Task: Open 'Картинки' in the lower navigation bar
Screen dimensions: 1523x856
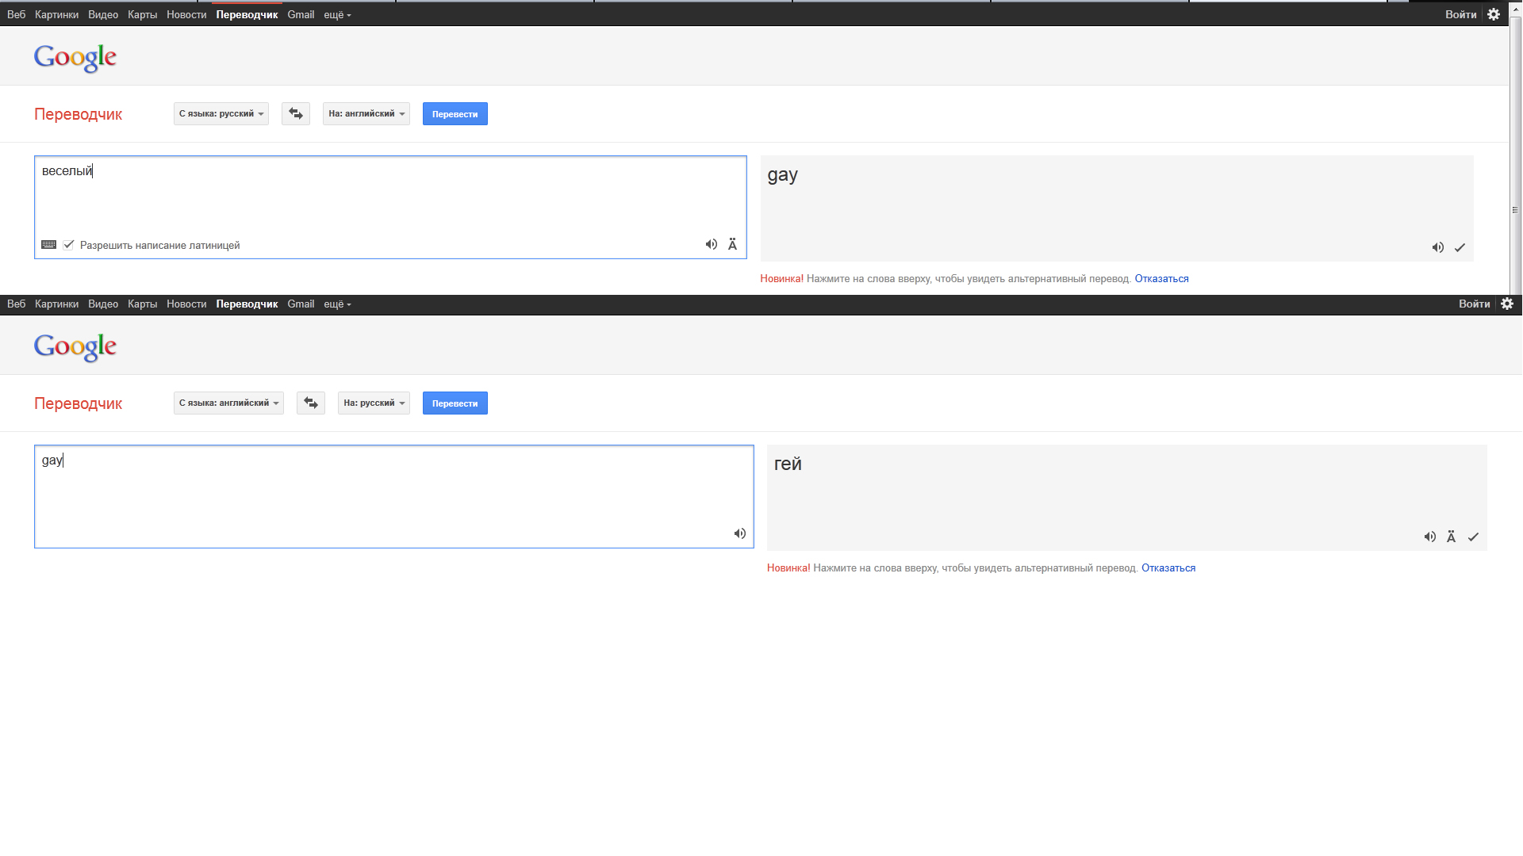Action: point(56,304)
